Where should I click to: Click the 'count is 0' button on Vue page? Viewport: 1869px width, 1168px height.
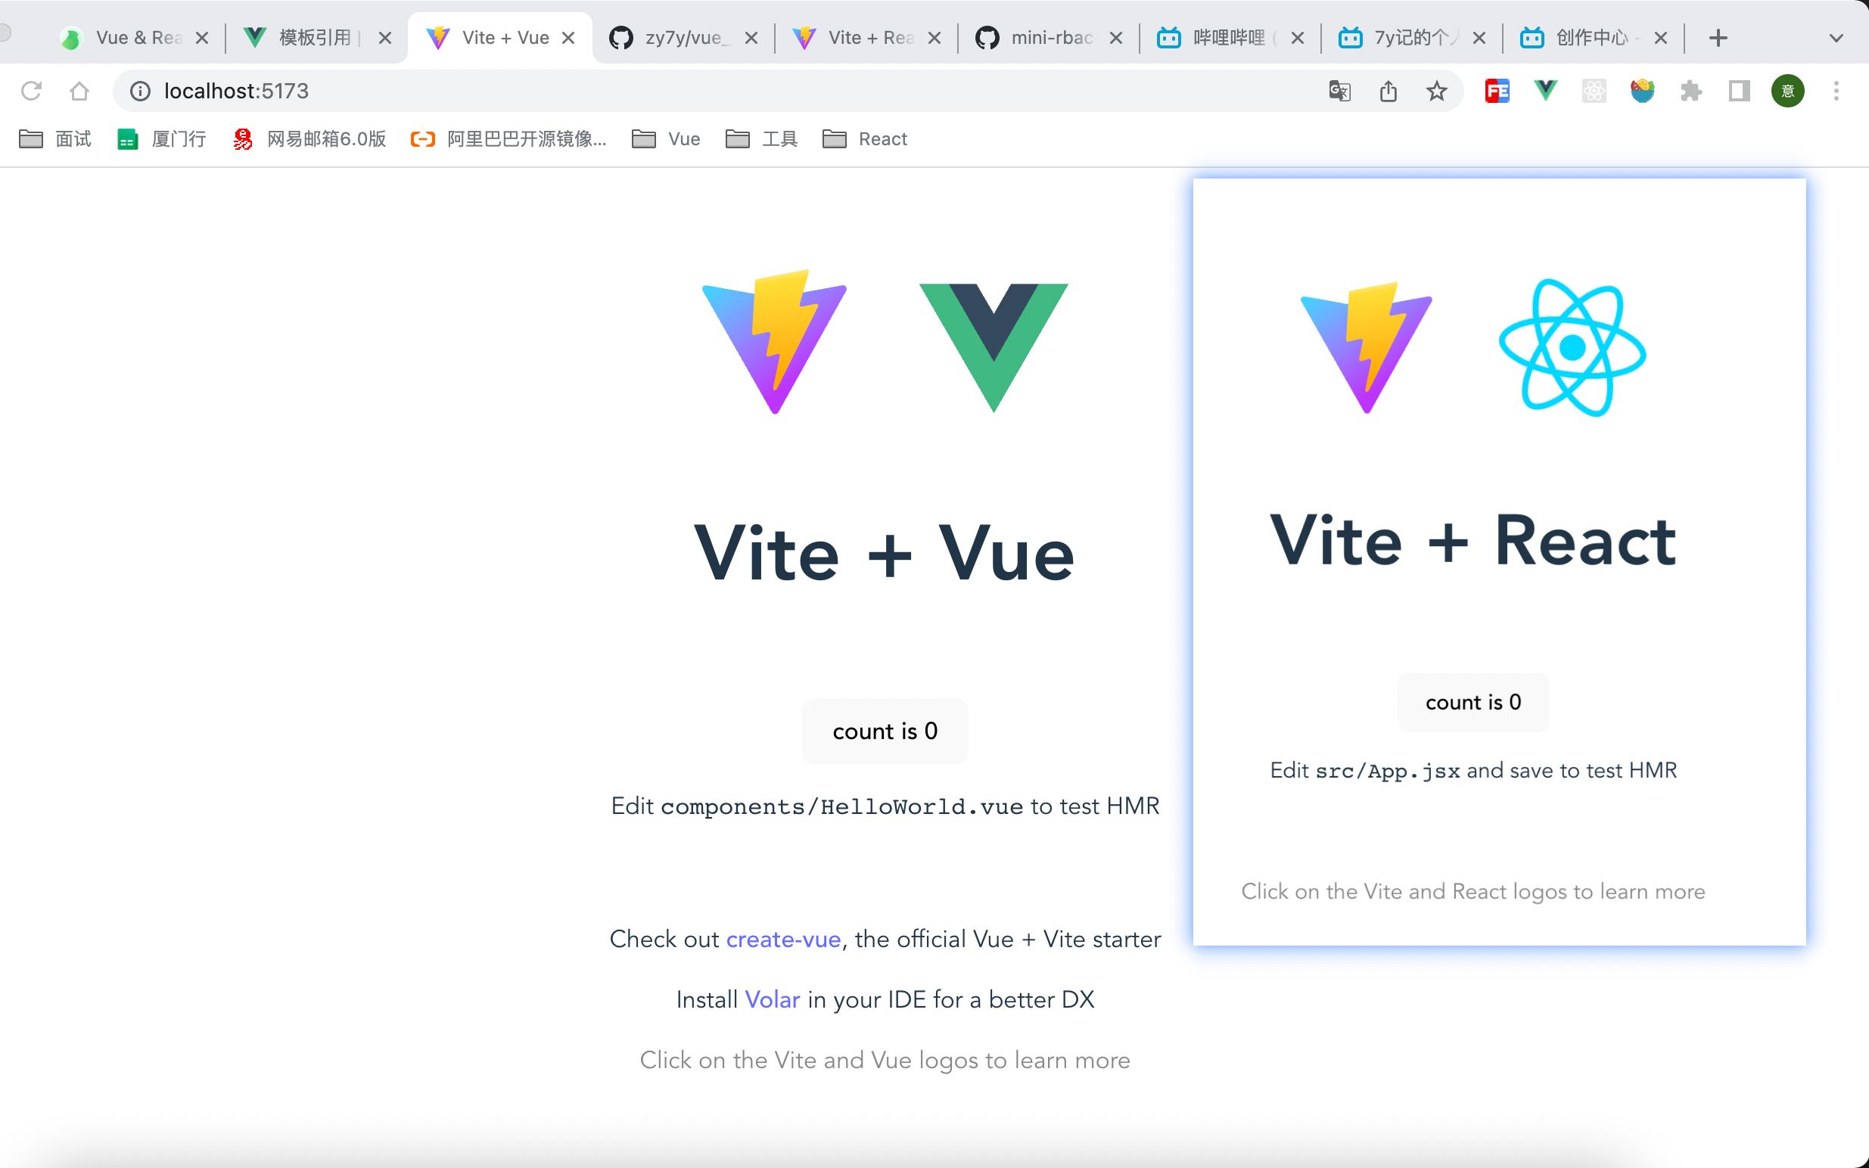[x=885, y=731]
